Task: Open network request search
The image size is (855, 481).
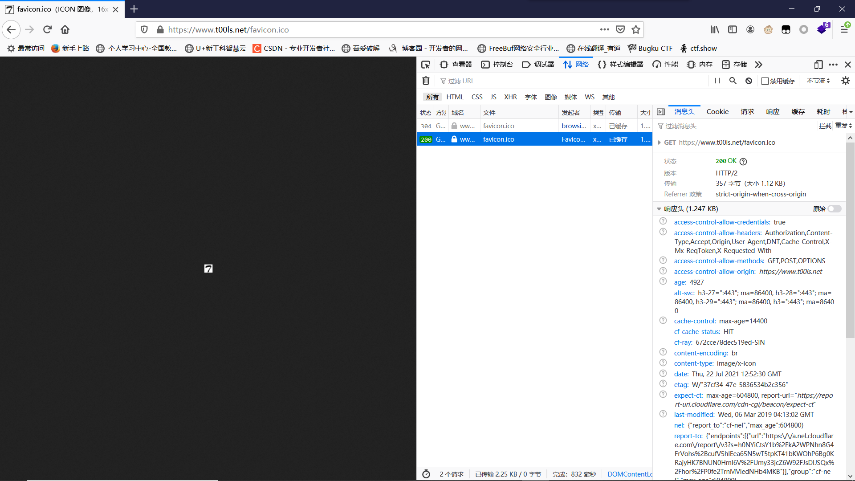Action: [733, 81]
